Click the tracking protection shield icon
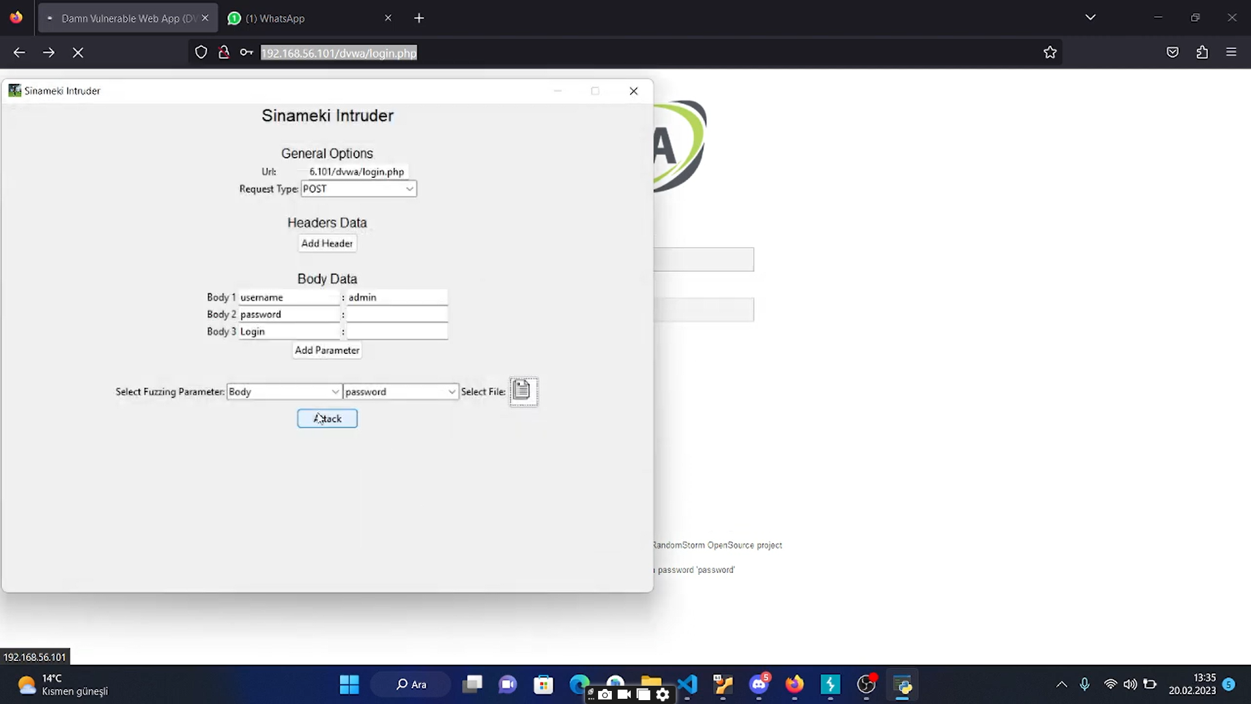 201,52
